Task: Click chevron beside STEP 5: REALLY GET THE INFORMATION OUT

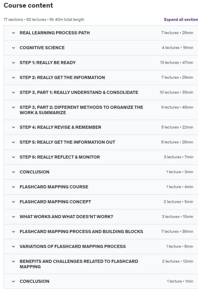Action: (x=13, y=142)
